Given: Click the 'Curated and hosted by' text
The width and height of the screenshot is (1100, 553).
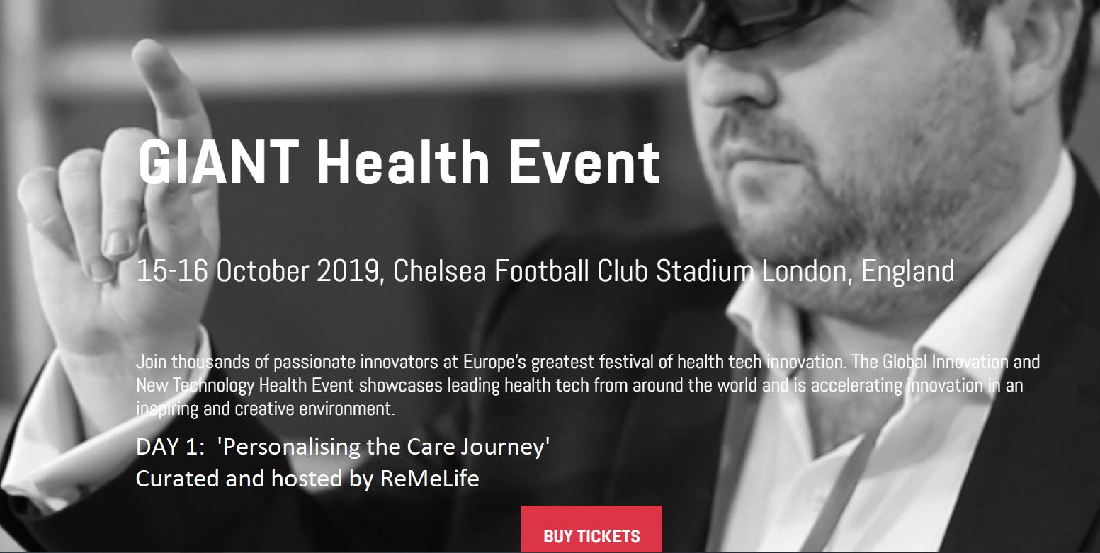Looking at the screenshot, I should tap(247, 479).
